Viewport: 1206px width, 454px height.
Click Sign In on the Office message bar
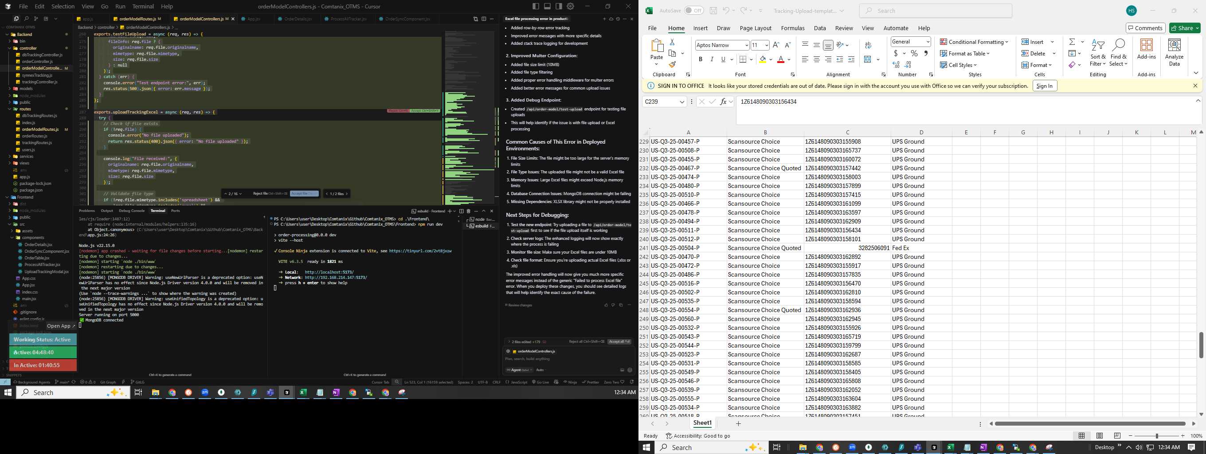coord(1045,86)
